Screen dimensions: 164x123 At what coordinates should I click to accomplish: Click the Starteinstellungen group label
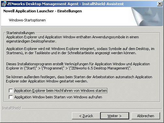(x=20, y=33)
